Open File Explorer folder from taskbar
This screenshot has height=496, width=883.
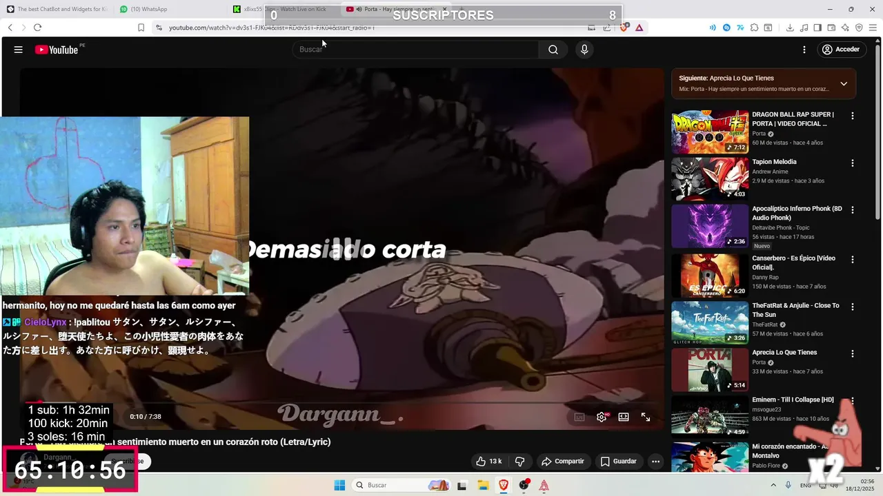click(484, 485)
